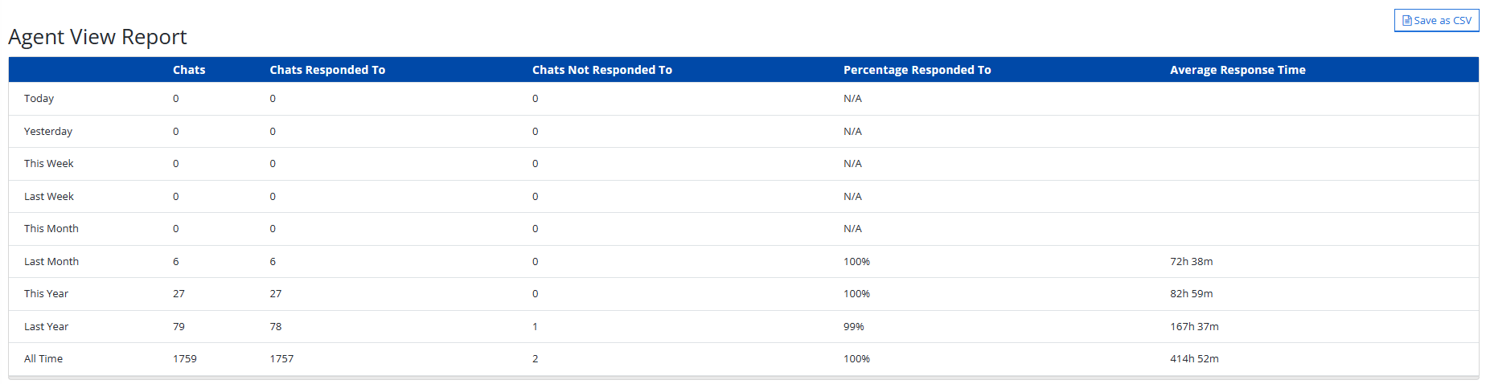Select the Today row label

[39, 99]
